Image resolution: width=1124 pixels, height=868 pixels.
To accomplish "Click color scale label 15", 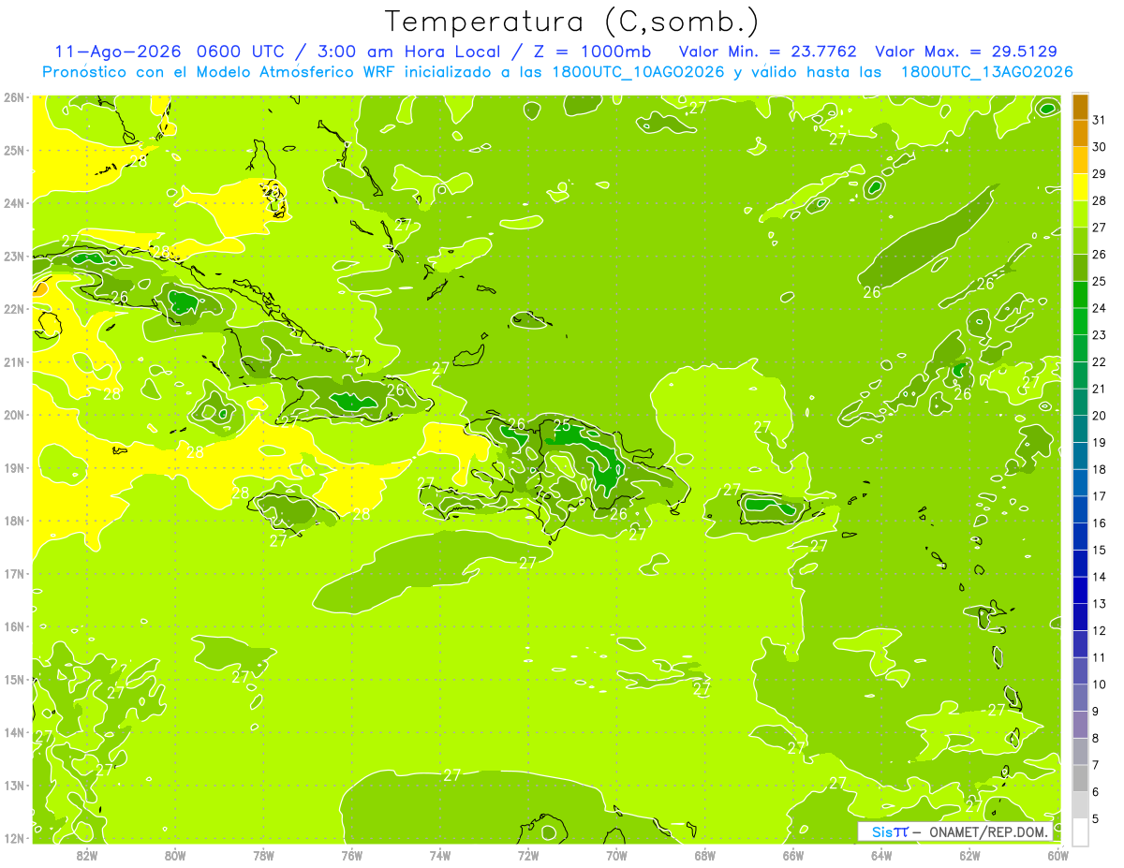I will (x=1100, y=550).
